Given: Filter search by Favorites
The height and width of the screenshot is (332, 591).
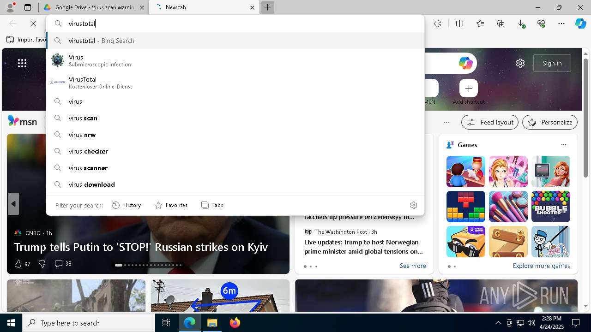Looking at the screenshot, I should (171, 205).
